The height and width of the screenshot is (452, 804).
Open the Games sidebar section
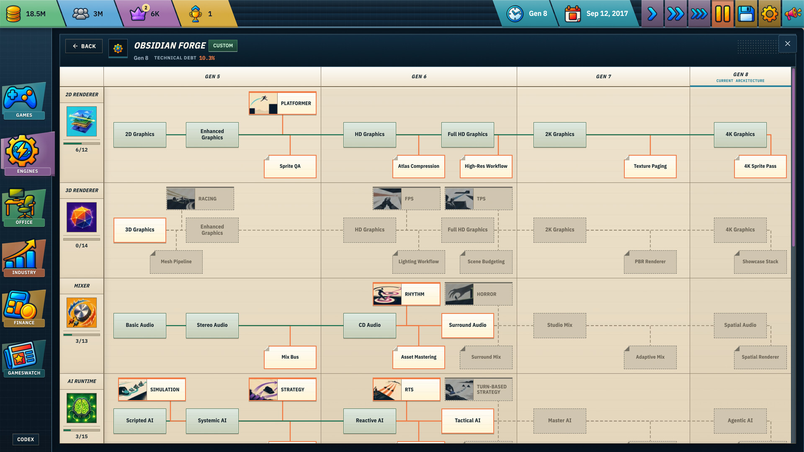[24, 101]
